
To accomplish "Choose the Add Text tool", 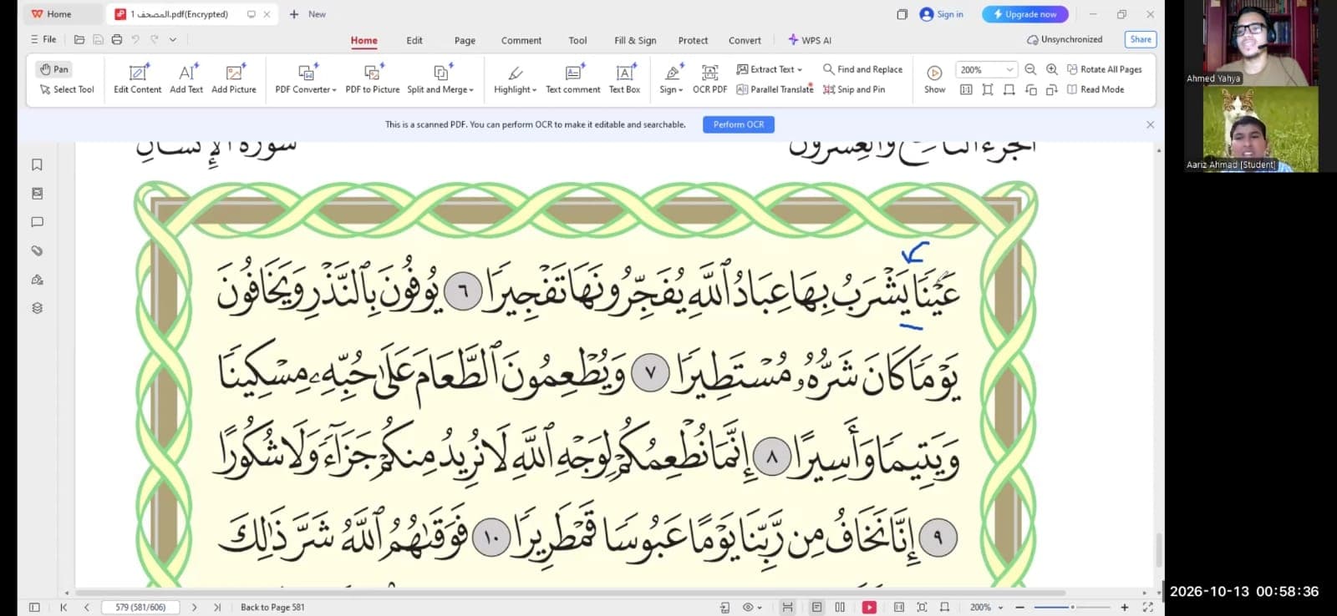I will [186, 79].
